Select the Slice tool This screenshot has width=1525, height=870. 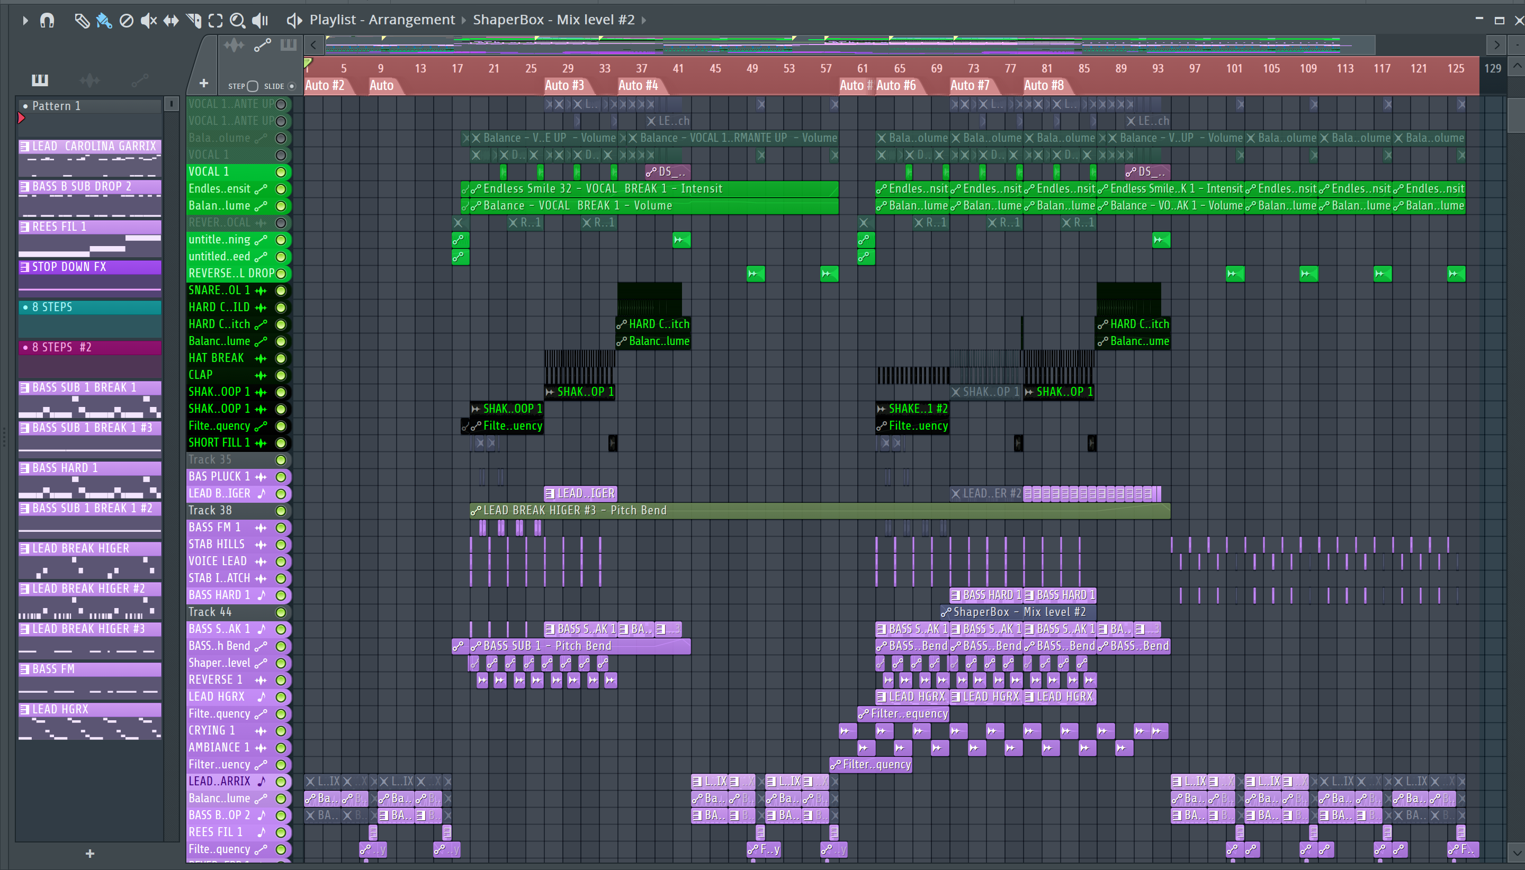(193, 20)
